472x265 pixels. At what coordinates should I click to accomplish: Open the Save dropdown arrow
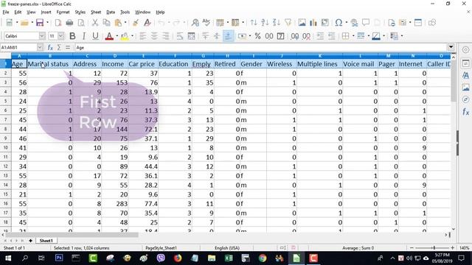tap(47, 23)
